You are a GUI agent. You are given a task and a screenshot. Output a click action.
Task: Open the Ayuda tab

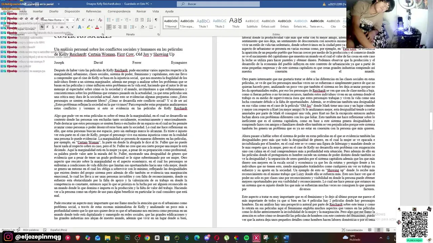[169, 11]
